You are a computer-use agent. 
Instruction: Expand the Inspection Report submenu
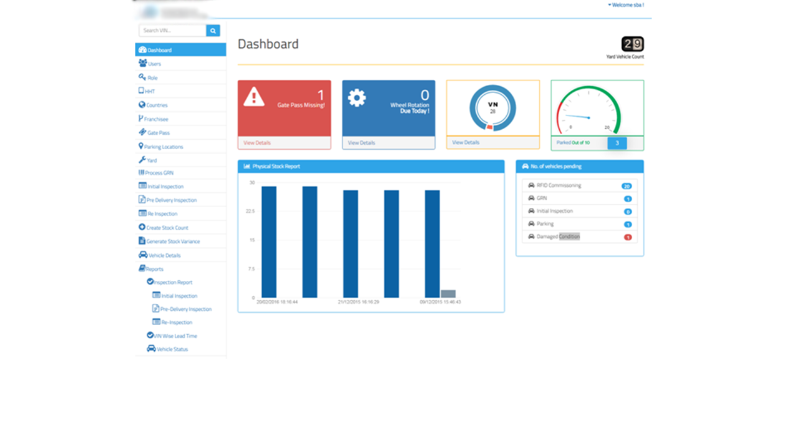point(172,282)
